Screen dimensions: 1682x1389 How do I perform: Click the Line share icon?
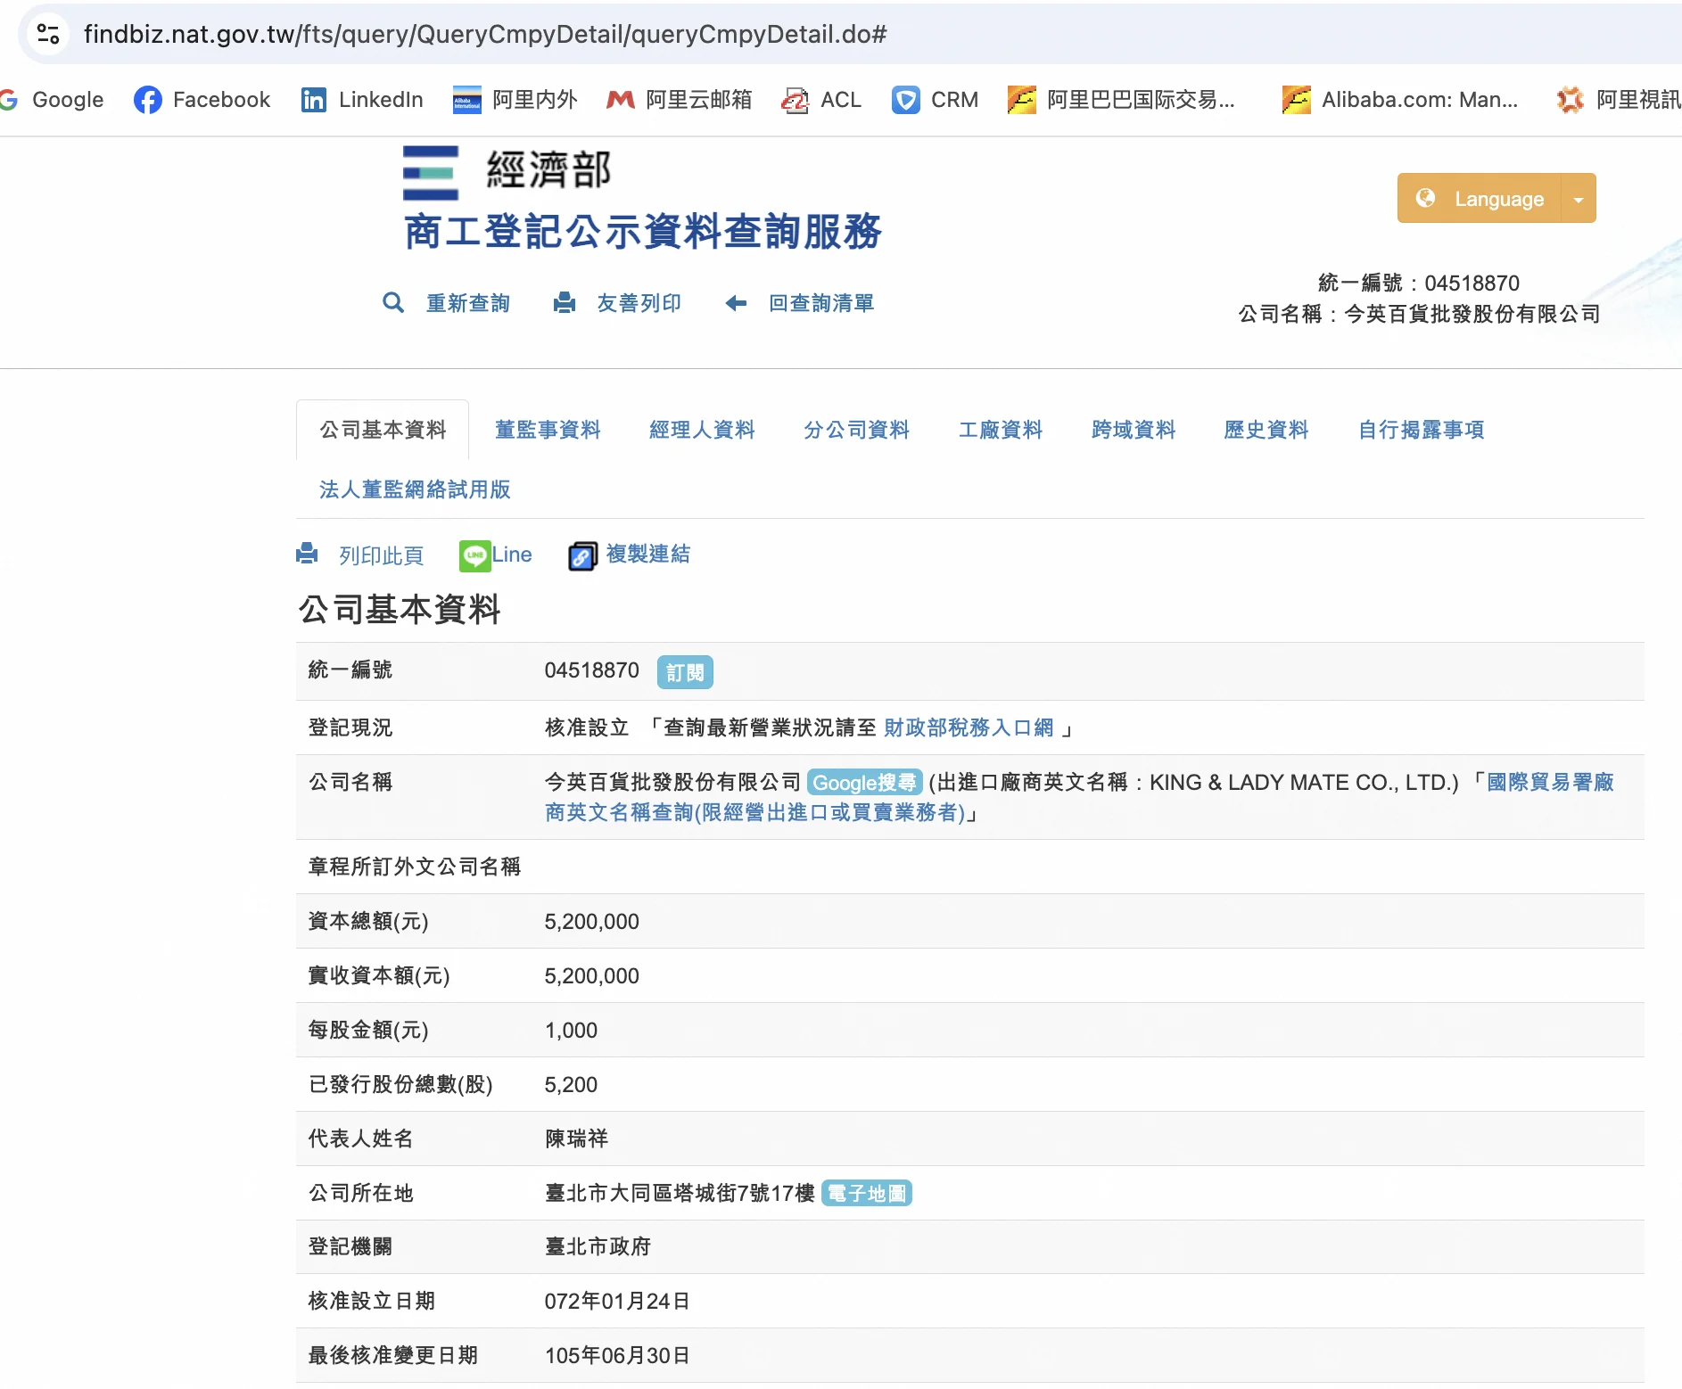point(474,555)
